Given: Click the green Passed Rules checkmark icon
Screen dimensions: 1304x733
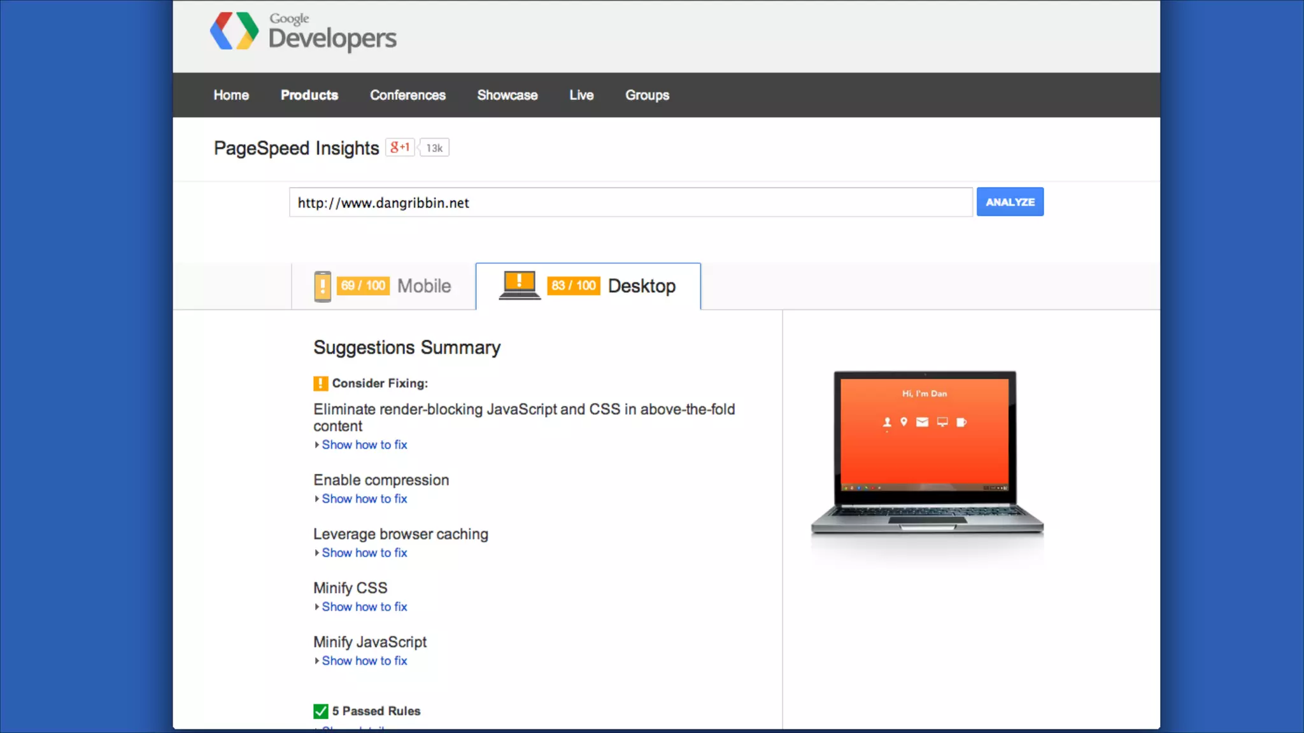Looking at the screenshot, I should pos(320,711).
